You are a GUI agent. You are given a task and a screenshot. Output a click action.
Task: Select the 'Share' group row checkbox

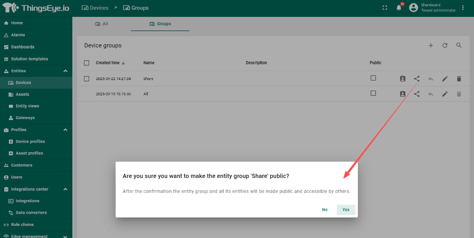click(x=87, y=78)
